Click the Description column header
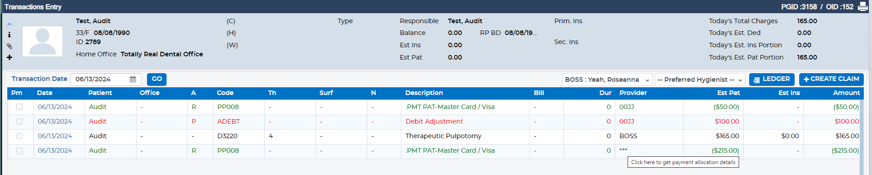This screenshot has height=175, width=872. tap(424, 93)
